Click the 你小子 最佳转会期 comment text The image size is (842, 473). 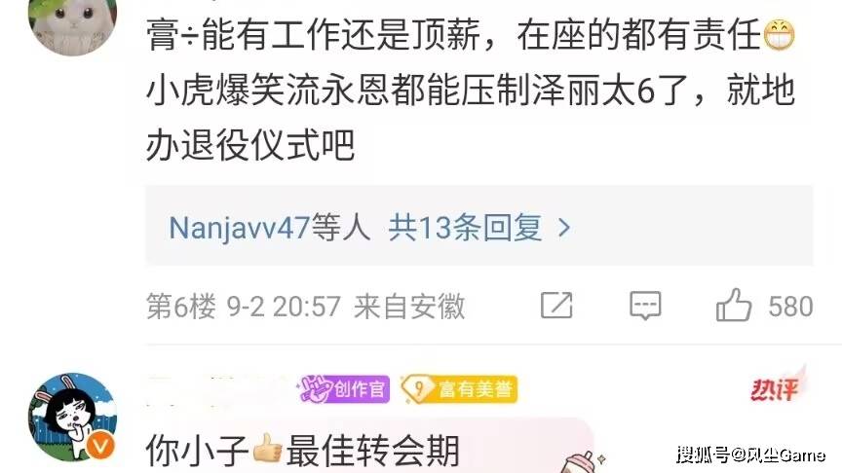[x=303, y=451]
